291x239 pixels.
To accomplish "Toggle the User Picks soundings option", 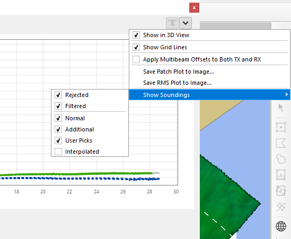I will 90,140.
